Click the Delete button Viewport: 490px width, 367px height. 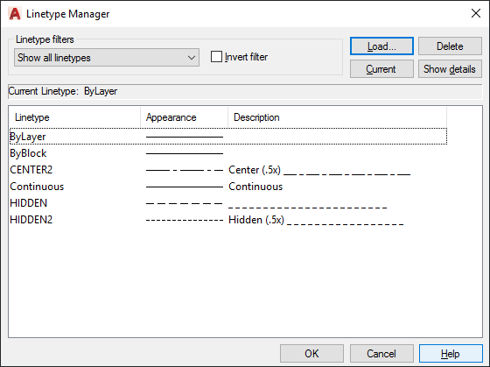450,46
